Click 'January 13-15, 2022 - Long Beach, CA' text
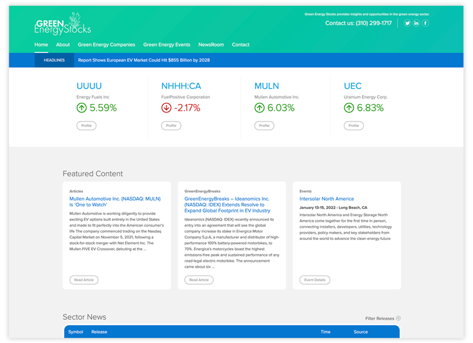Image resolution: width=473 pixels, height=343 pixels. (x=333, y=208)
